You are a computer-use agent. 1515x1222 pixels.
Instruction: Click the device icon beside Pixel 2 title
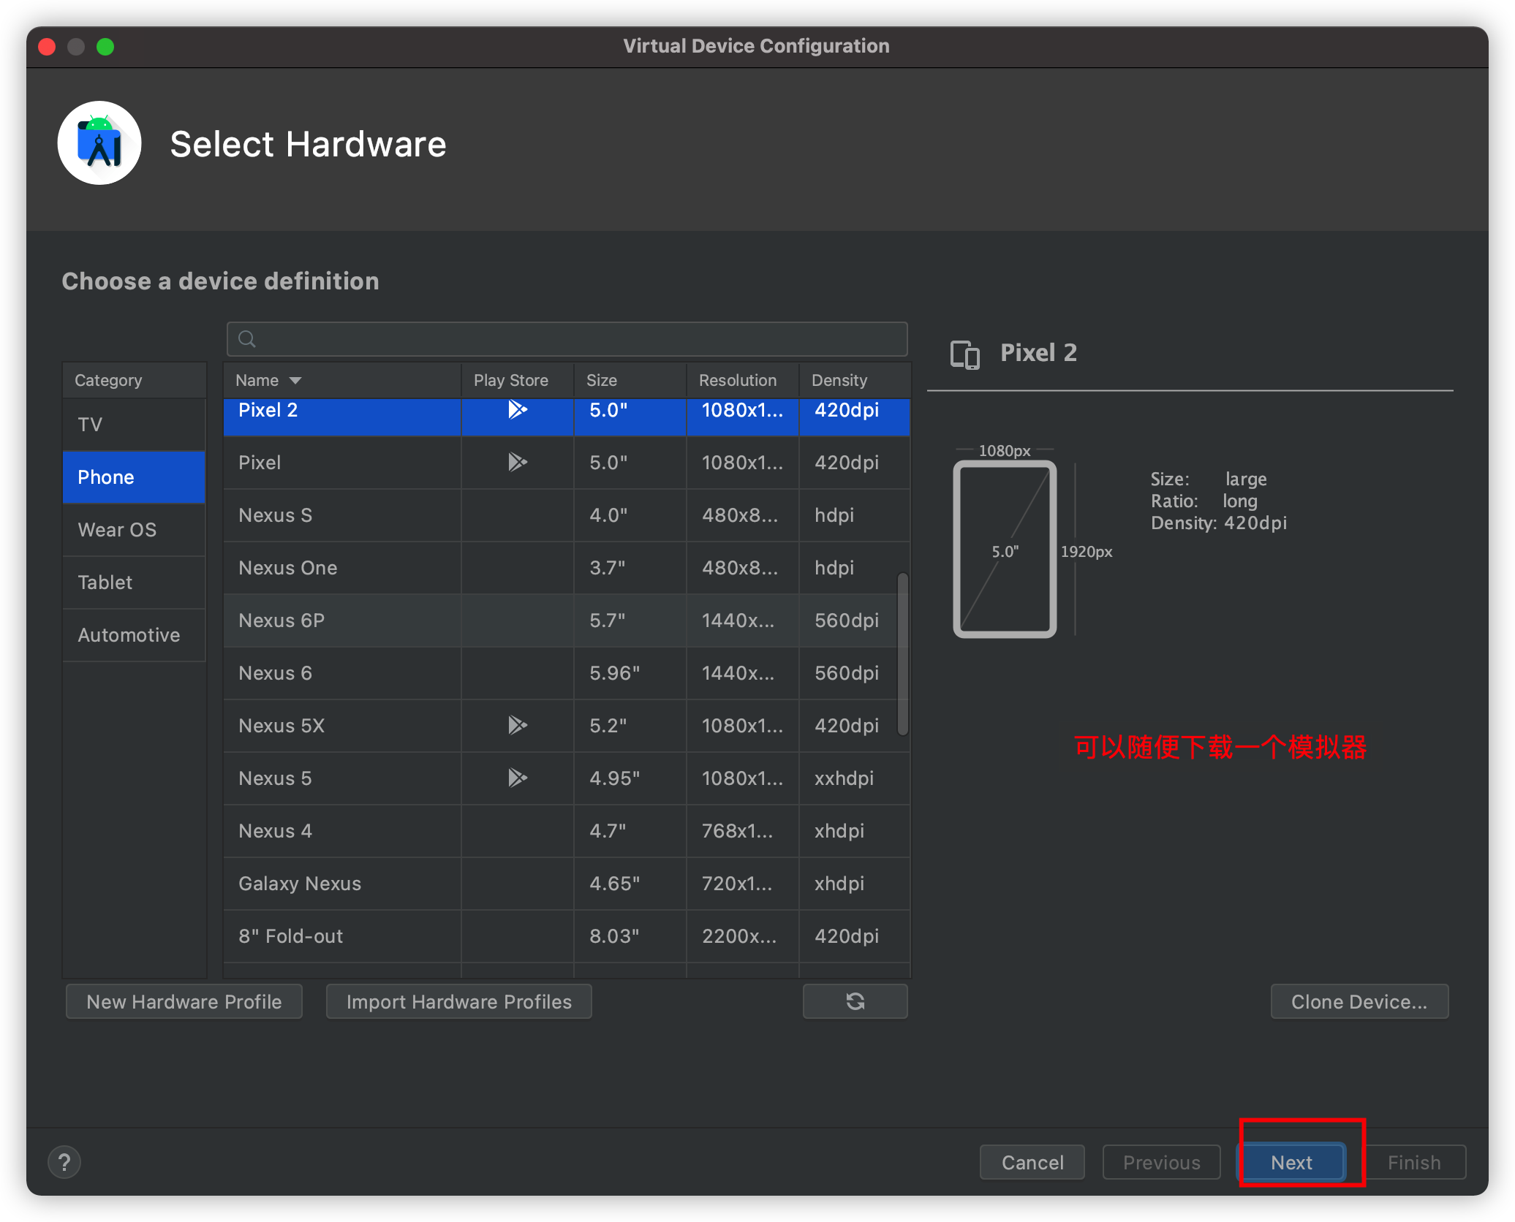pos(965,354)
